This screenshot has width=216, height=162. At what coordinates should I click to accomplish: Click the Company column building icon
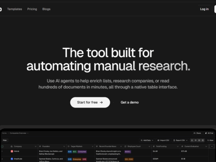[12, 146]
